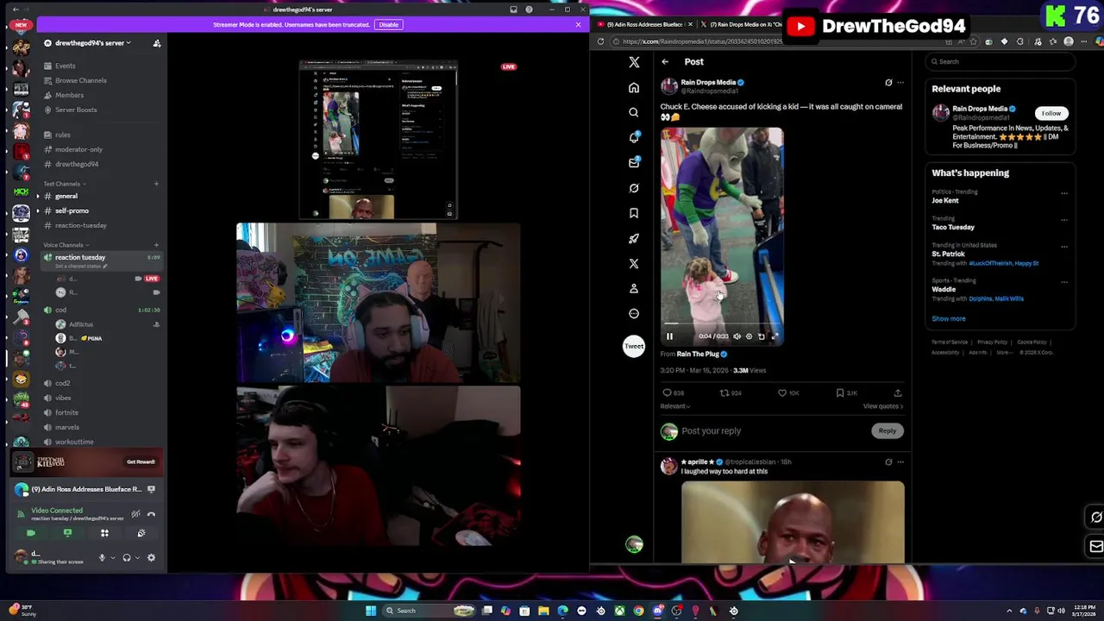1104x621 pixels.
Task: Open Xbox app from taskbar
Action: click(x=619, y=611)
